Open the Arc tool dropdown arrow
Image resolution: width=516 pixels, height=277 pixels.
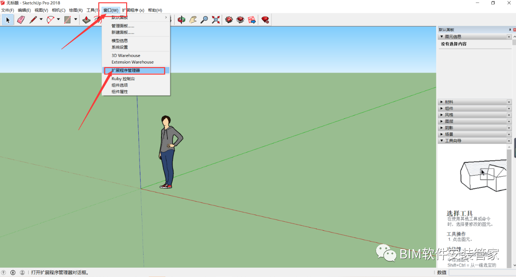click(58, 20)
